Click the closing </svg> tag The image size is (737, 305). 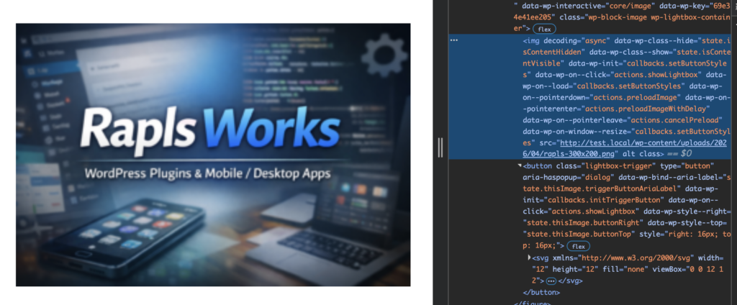tap(571, 281)
